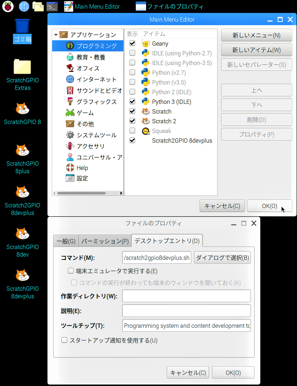Switch to the デスクトップエントリ(D) tab
Screen dimensions: 297x386
167,240
